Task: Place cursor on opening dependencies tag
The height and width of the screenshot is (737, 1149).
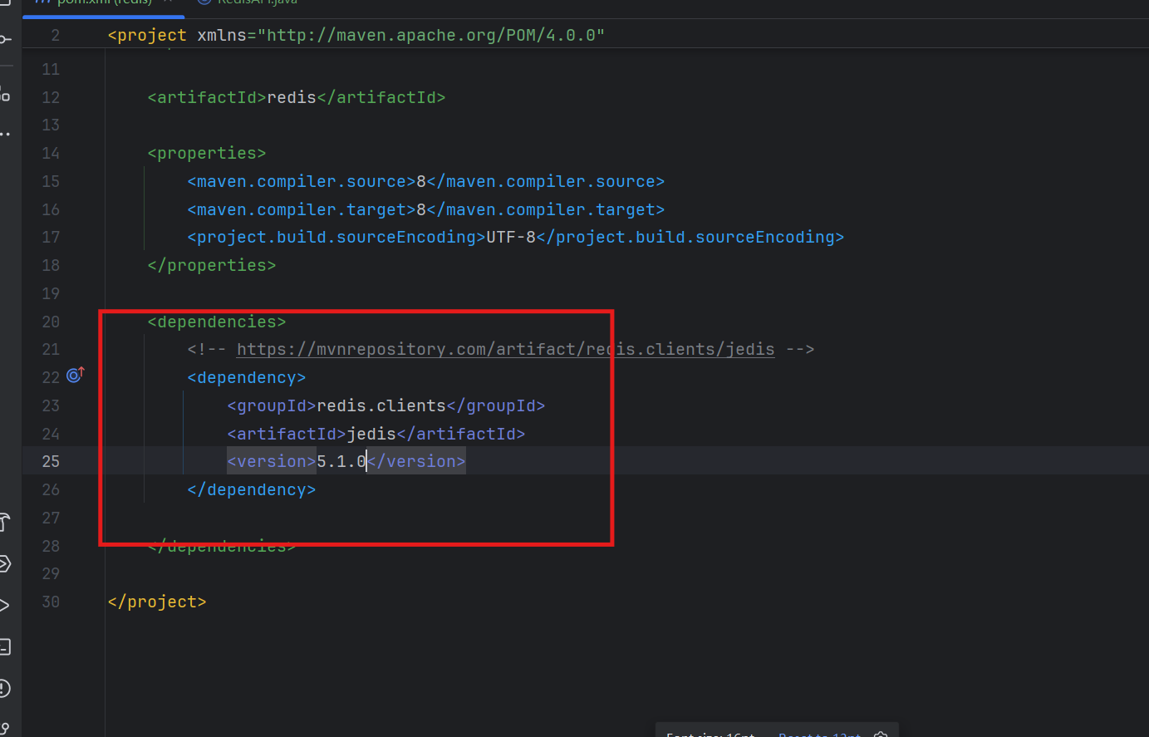Action: pyautogui.click(x=217, y=322)
